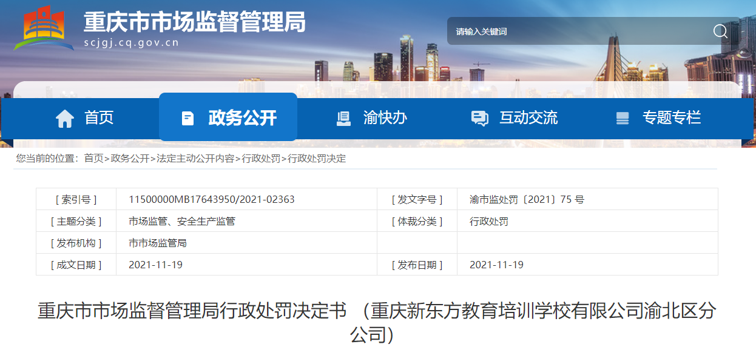Select document number 渝市监处罚〔2021〕75 号
This screenshot has height=350, width=756.
(527, 199)
